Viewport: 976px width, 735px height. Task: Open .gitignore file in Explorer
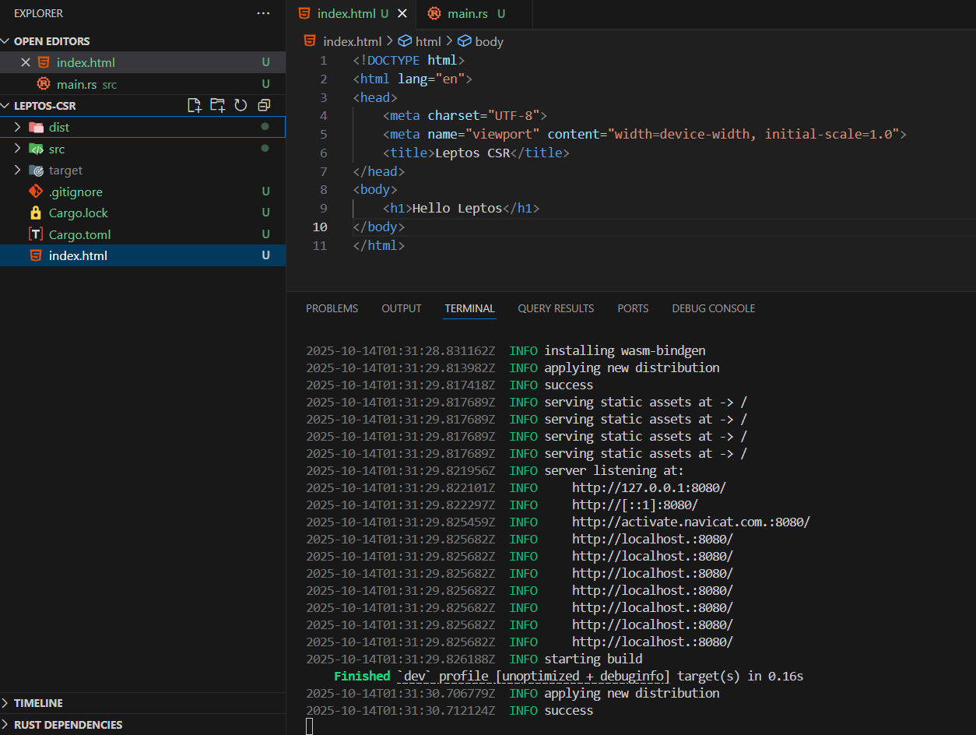click(142, 192)
